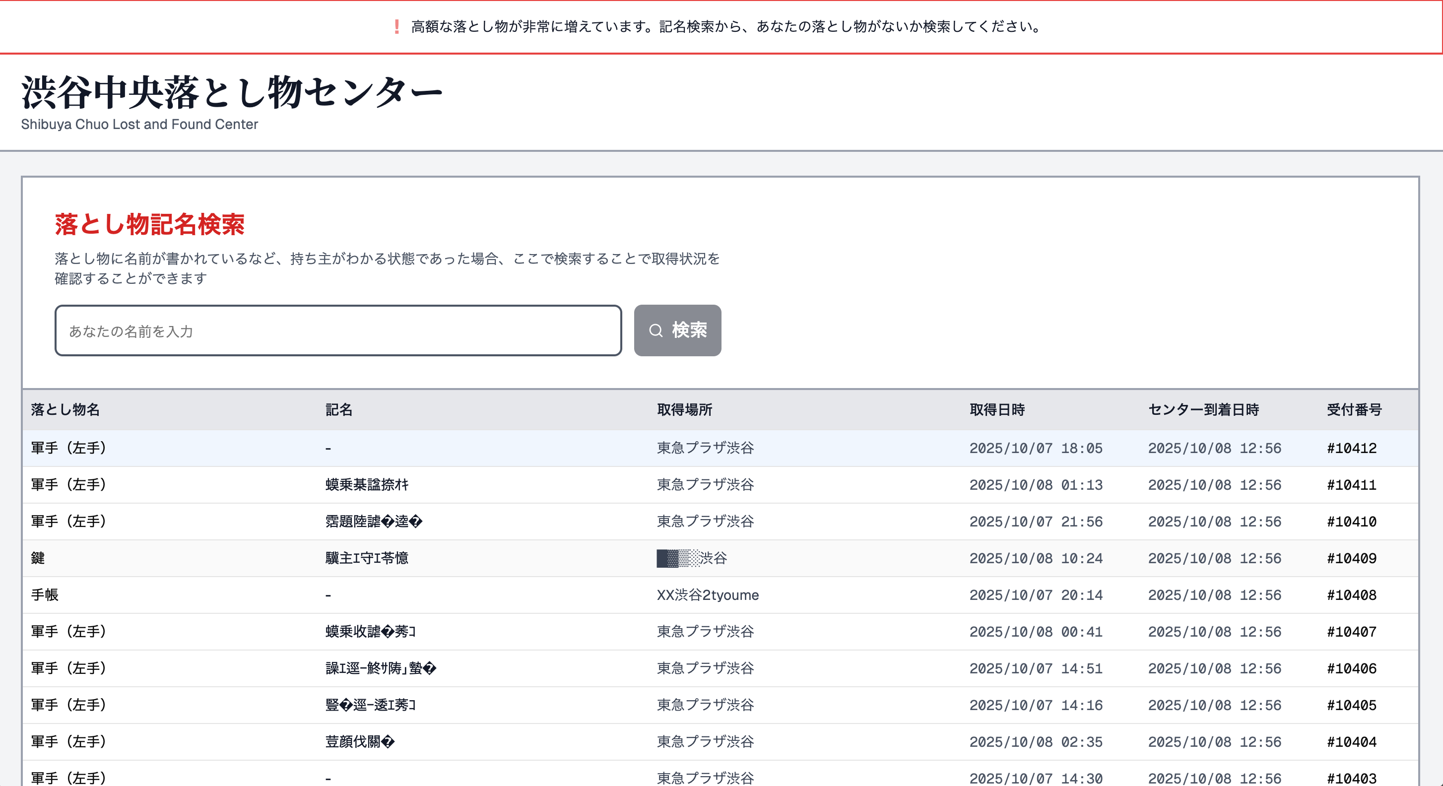Select the row with receipt #10412
This screenshot has height=786, width=1443.
tap(720, 448)
